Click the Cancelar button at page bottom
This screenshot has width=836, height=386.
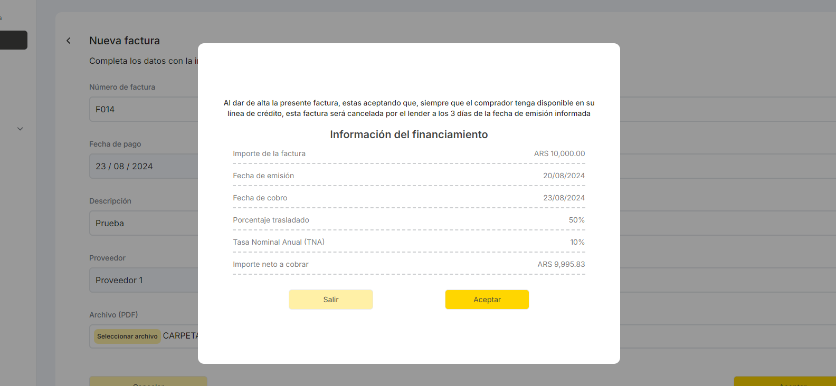point(148,382)
